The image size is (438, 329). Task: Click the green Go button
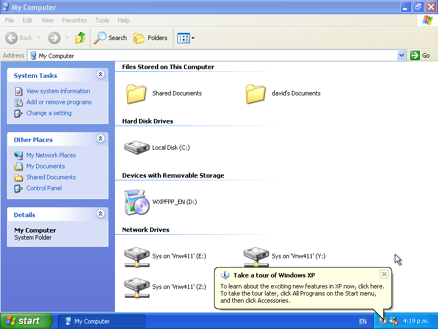pos(420,55)
